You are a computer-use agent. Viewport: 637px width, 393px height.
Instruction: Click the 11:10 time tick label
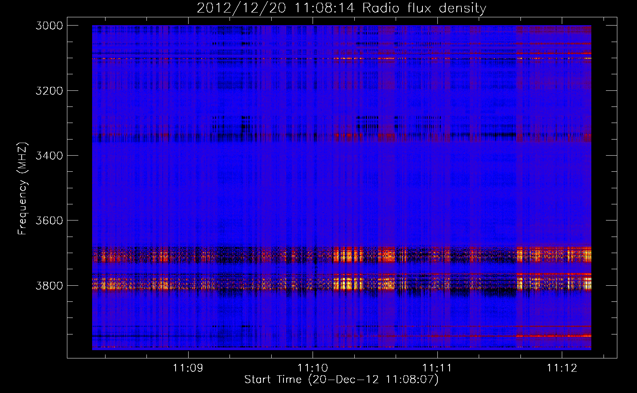point(313,368)
